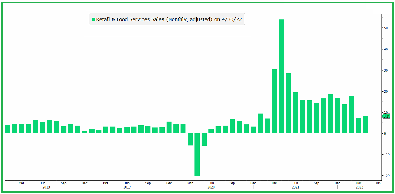Click the 2020 year label on the axis

click(211, 187)
